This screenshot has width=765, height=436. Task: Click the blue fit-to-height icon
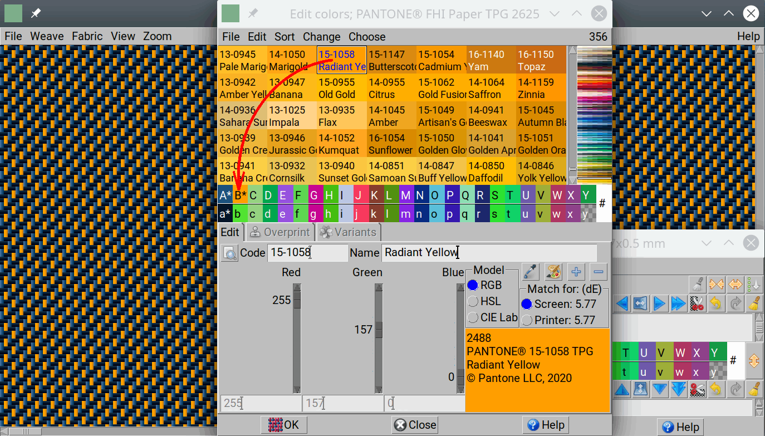point(640,389)
